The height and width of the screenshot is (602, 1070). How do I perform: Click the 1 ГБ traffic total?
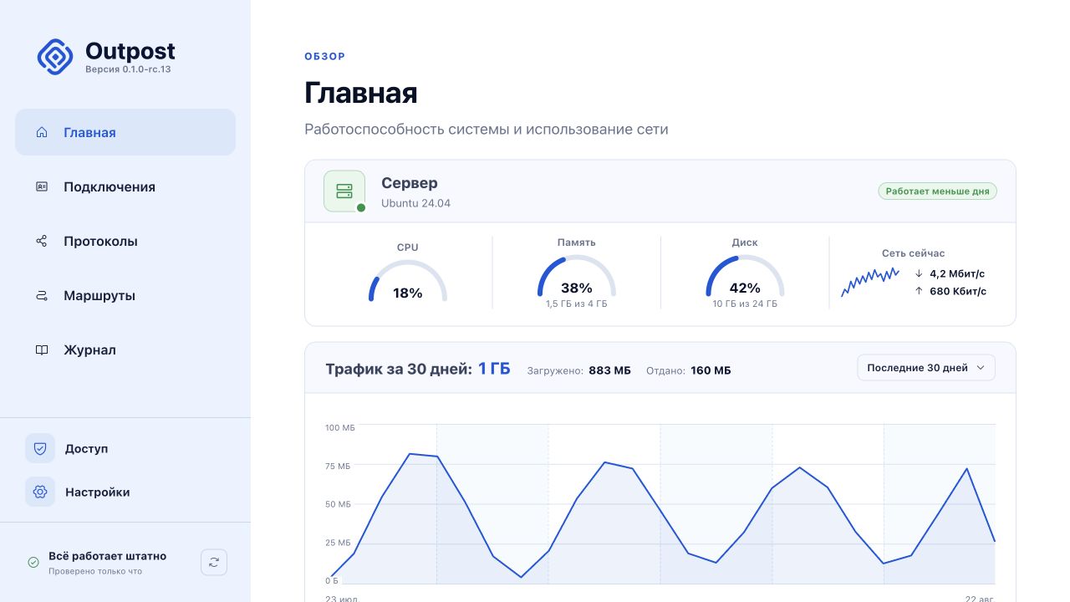[x=494, y=369]
